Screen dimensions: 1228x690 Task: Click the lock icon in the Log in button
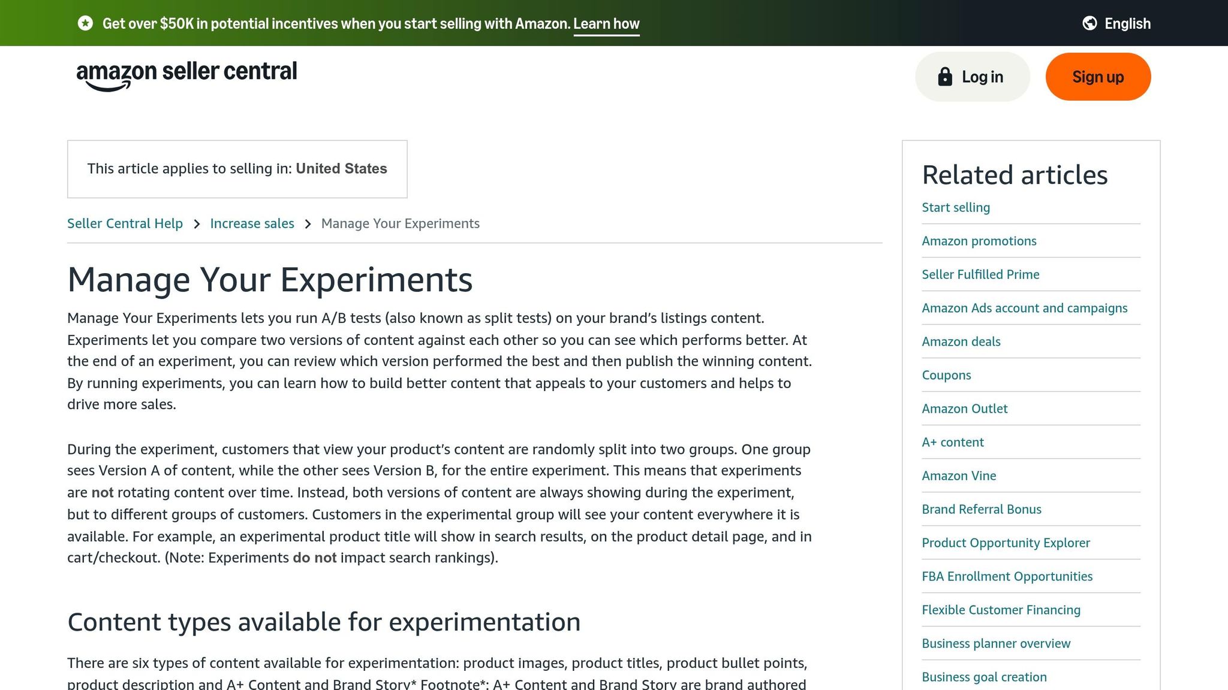pyautogui.click(x=945, y=76)
